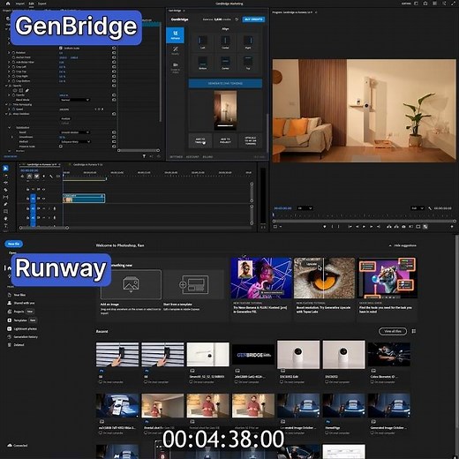Toggle Snap in timeline
This screenshot has width=459, height=459.
[29, 177]
